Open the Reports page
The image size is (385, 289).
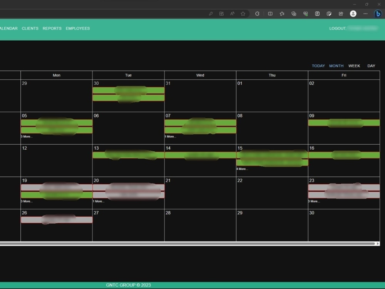pyautogui.click(x=52, y=28)
